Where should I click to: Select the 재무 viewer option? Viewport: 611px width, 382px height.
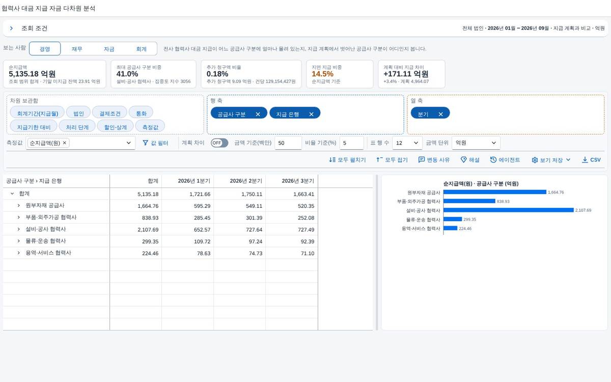point(77,49)
